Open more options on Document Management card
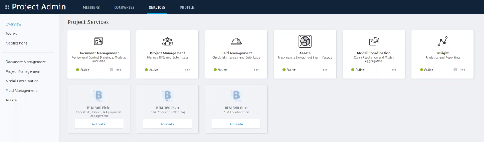484x142 pixels. 119,70
